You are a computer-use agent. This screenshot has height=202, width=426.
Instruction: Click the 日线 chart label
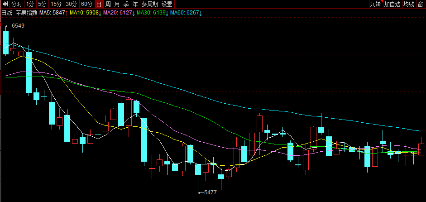pyautogui.click(x=7, y=13)
